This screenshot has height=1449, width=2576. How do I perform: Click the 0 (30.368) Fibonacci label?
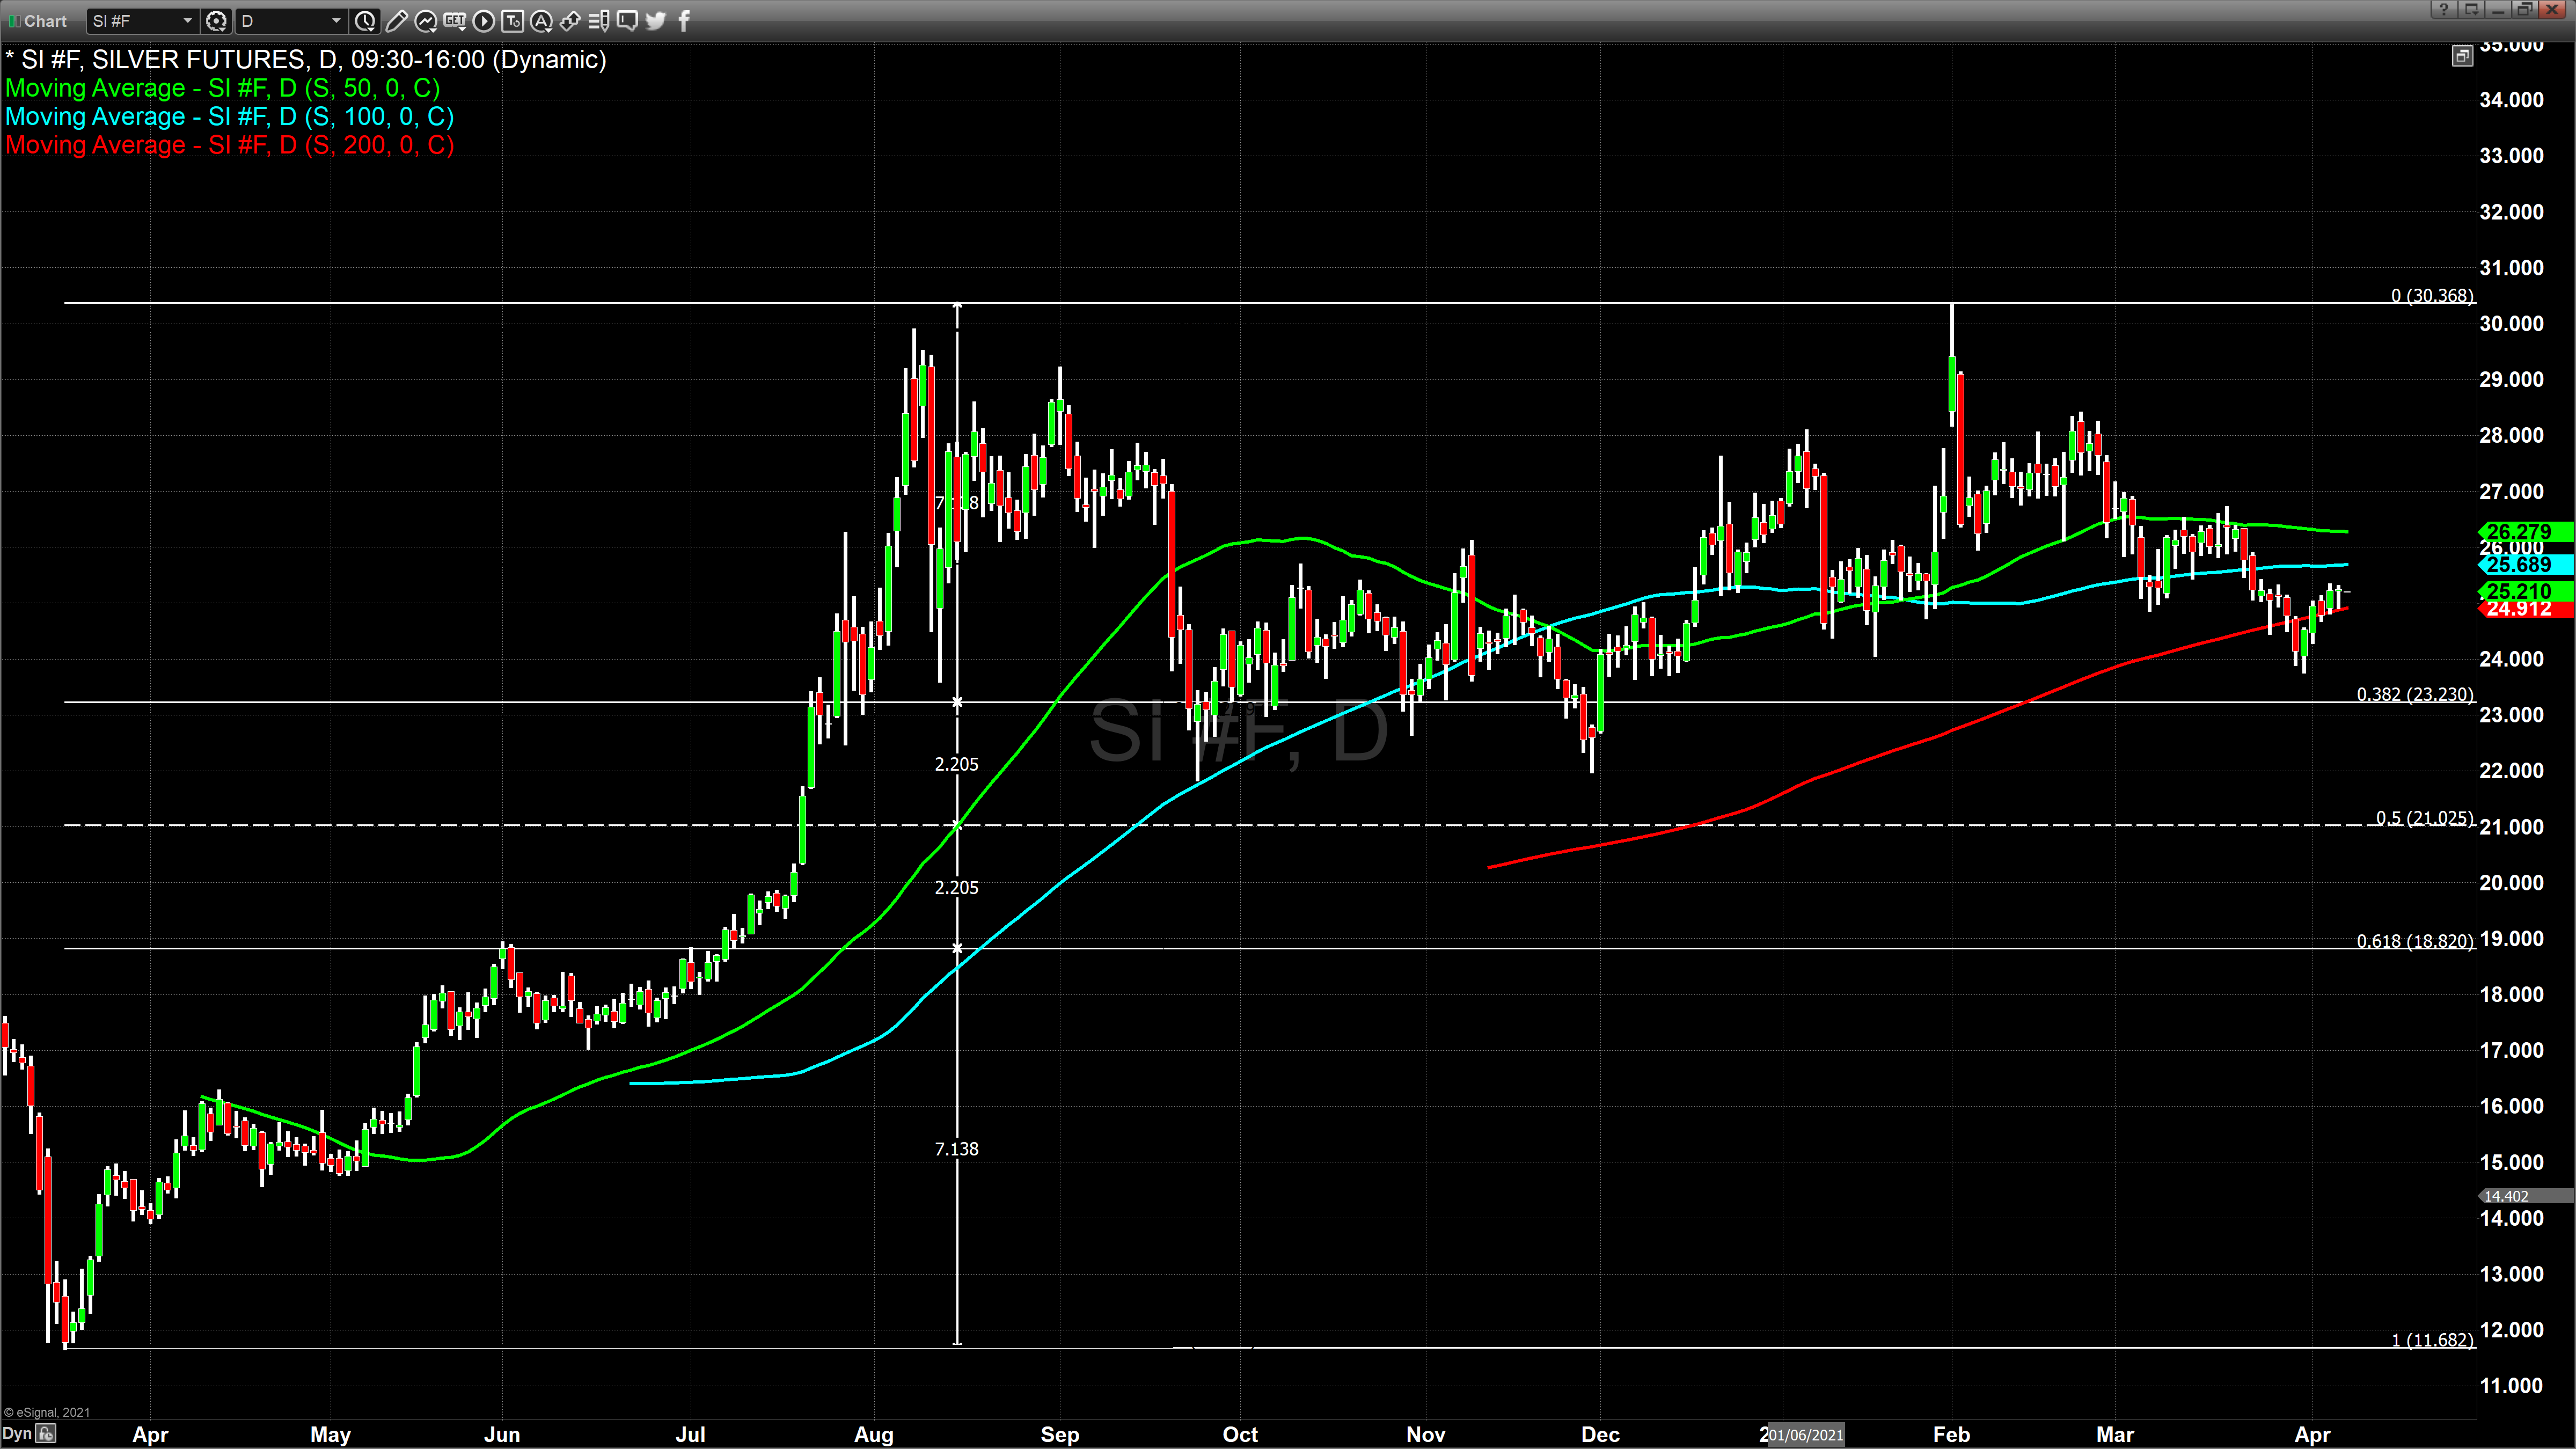pyautogui.click(x=2432, y=295)
